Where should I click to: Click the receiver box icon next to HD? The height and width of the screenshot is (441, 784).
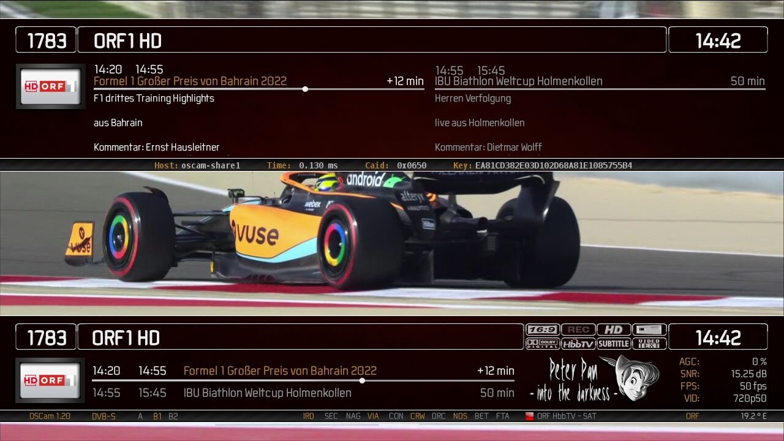649,330
